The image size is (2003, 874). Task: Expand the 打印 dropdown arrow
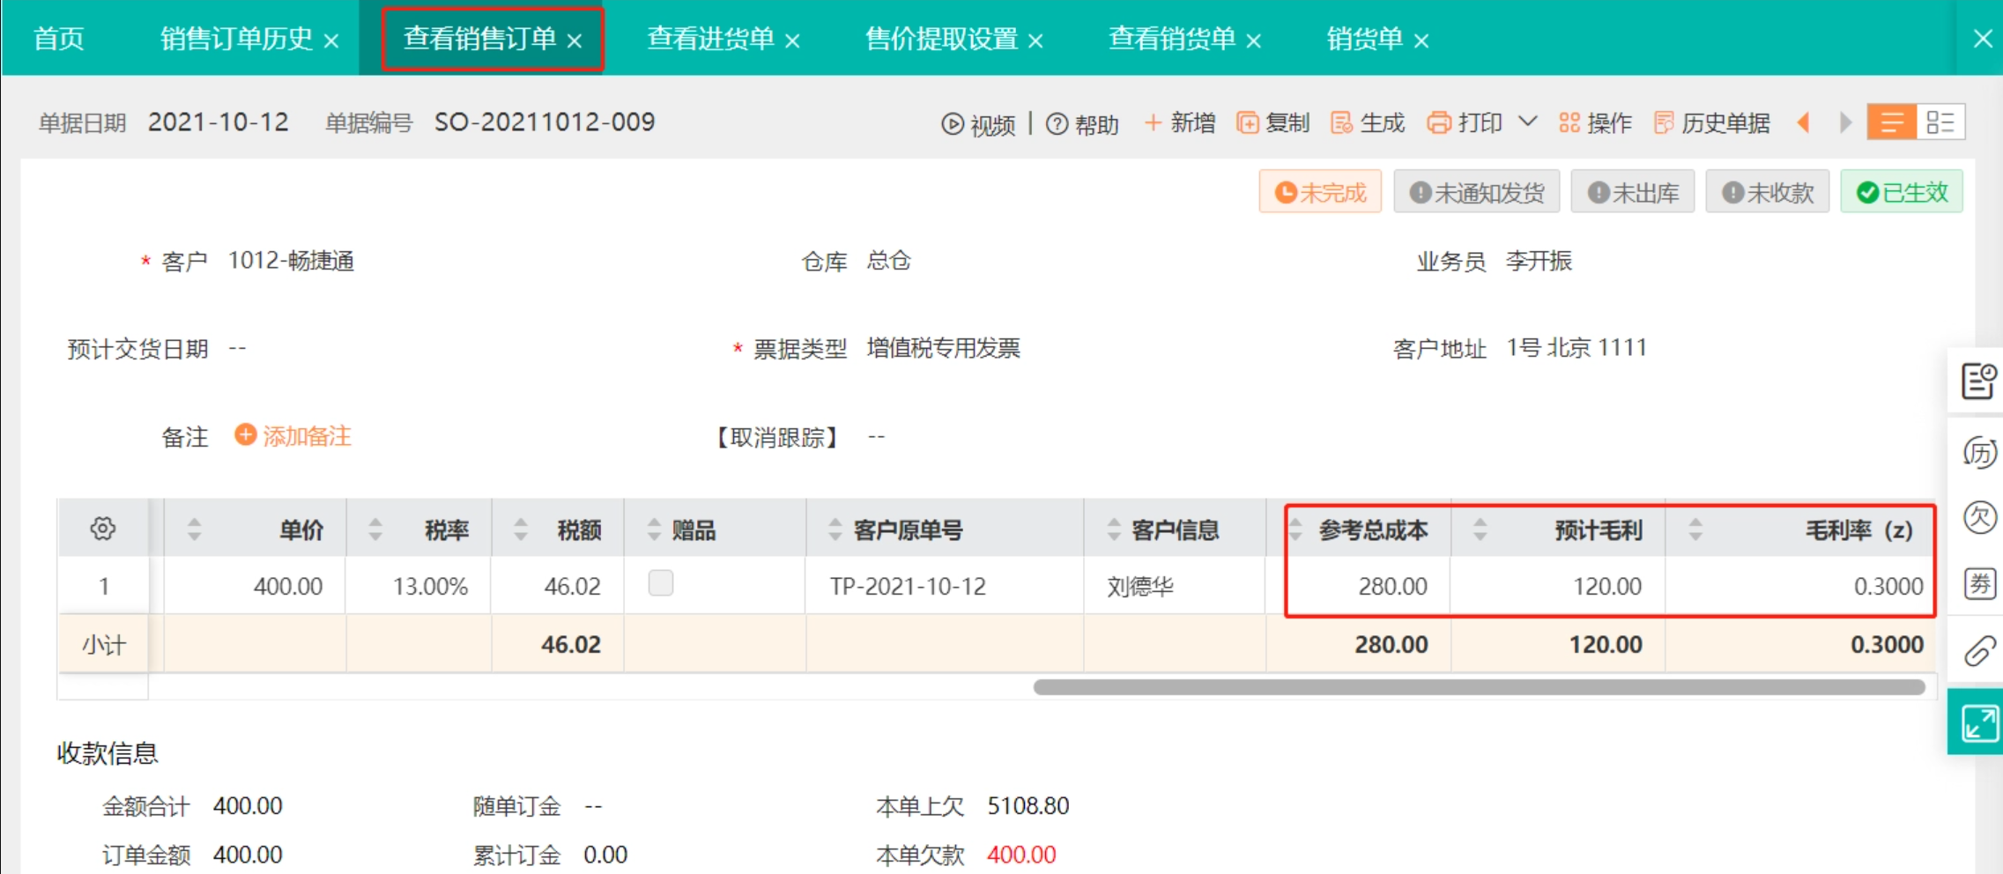[x=1528, y=122]
